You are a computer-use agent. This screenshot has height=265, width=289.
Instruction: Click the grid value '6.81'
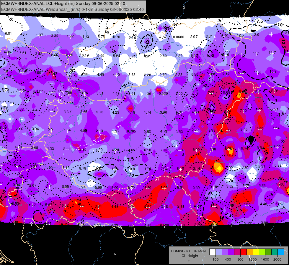coord(8,34)
